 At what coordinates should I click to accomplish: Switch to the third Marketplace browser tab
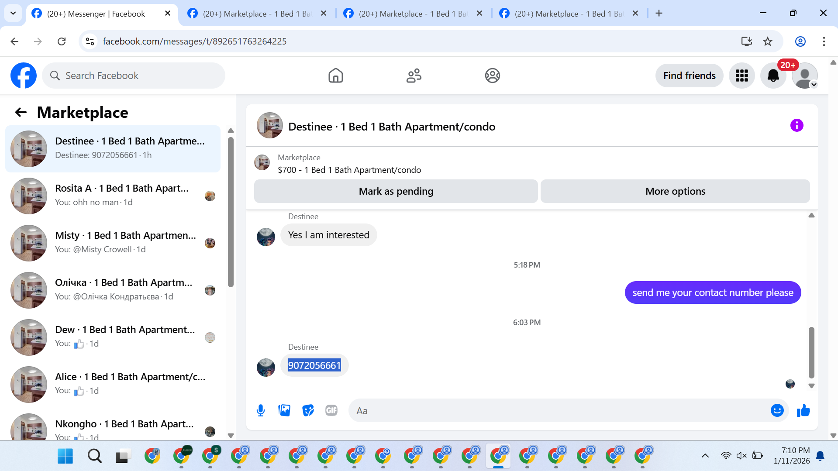tap(414, 14)
